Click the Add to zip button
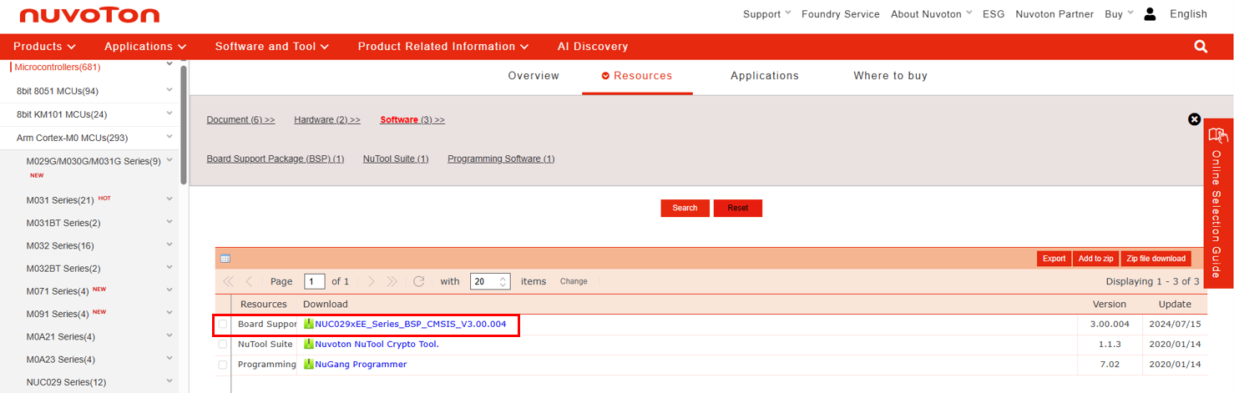 click(x=1095, y=259)
